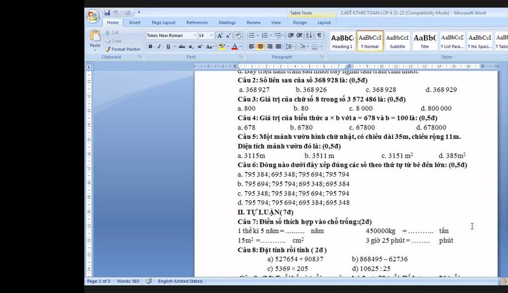Grow font size

point(220,35)
